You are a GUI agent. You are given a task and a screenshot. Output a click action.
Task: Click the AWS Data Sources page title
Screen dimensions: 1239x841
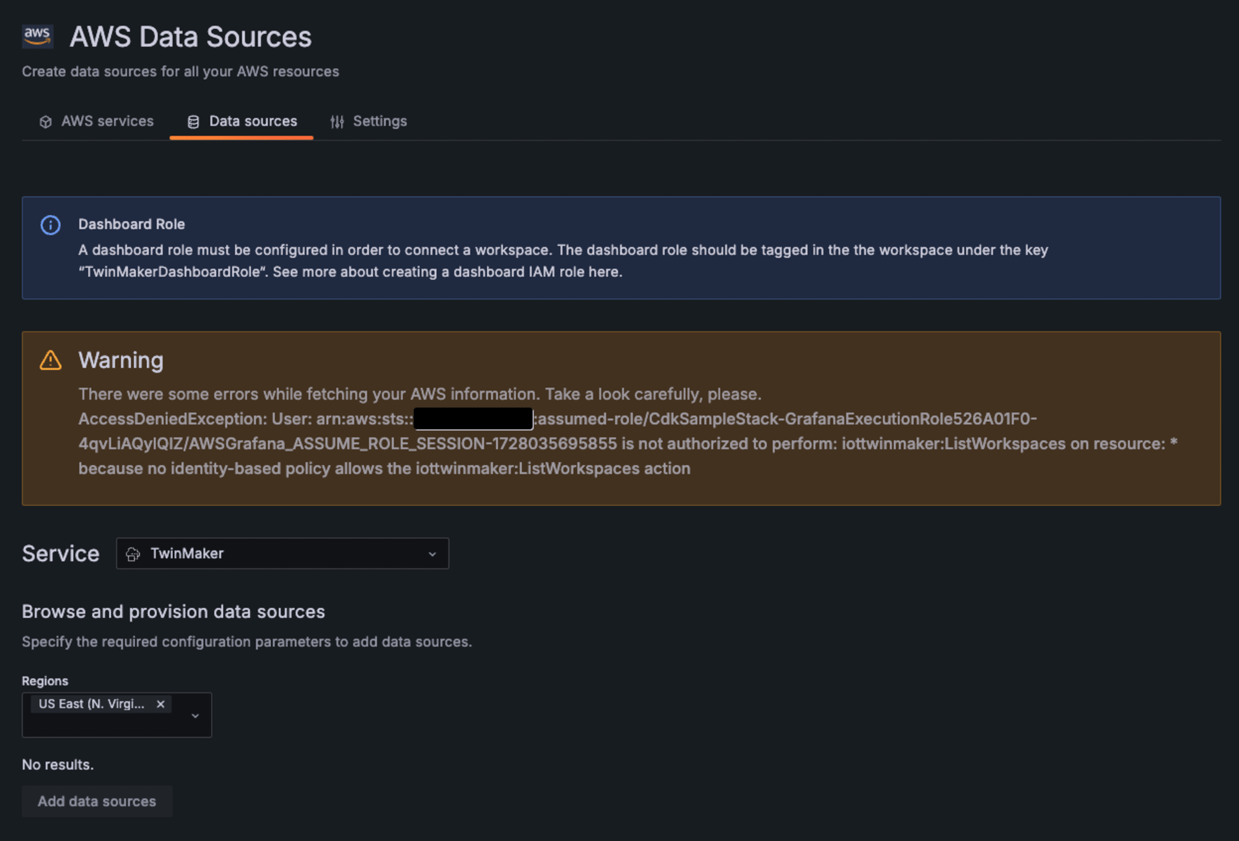pos(191,37)
